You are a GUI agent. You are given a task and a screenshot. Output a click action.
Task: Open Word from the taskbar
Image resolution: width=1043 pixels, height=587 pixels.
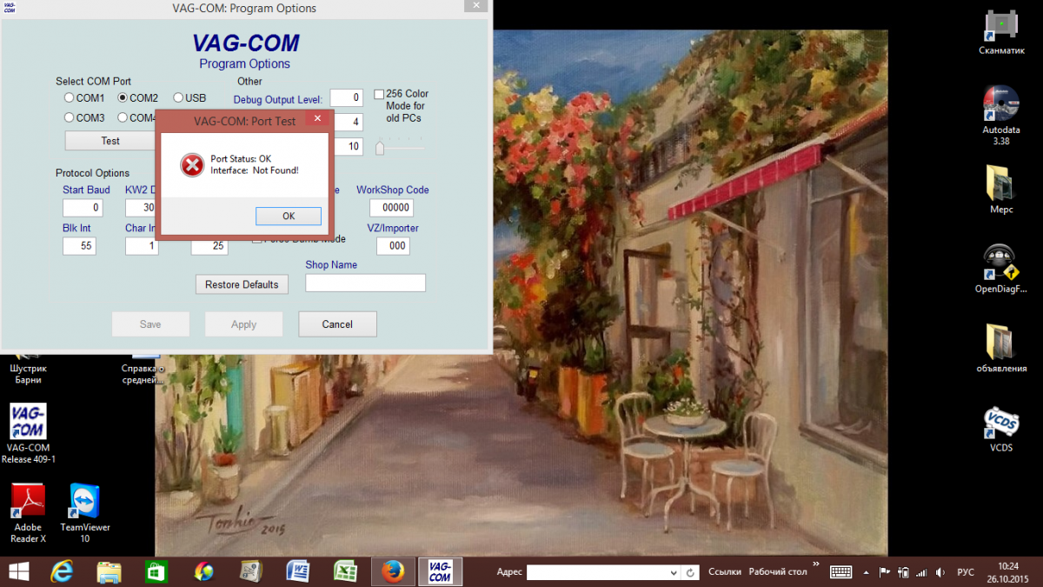(x=298, y=571)
